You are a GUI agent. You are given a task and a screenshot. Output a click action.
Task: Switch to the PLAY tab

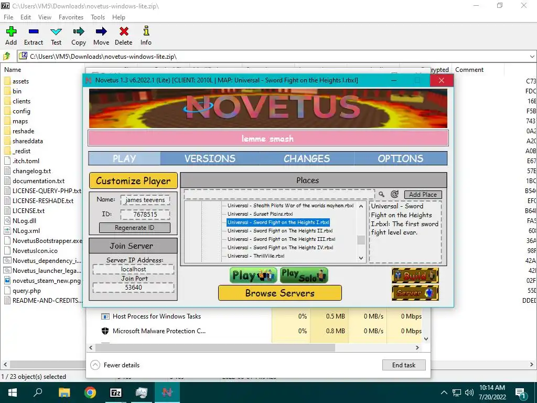124,158
